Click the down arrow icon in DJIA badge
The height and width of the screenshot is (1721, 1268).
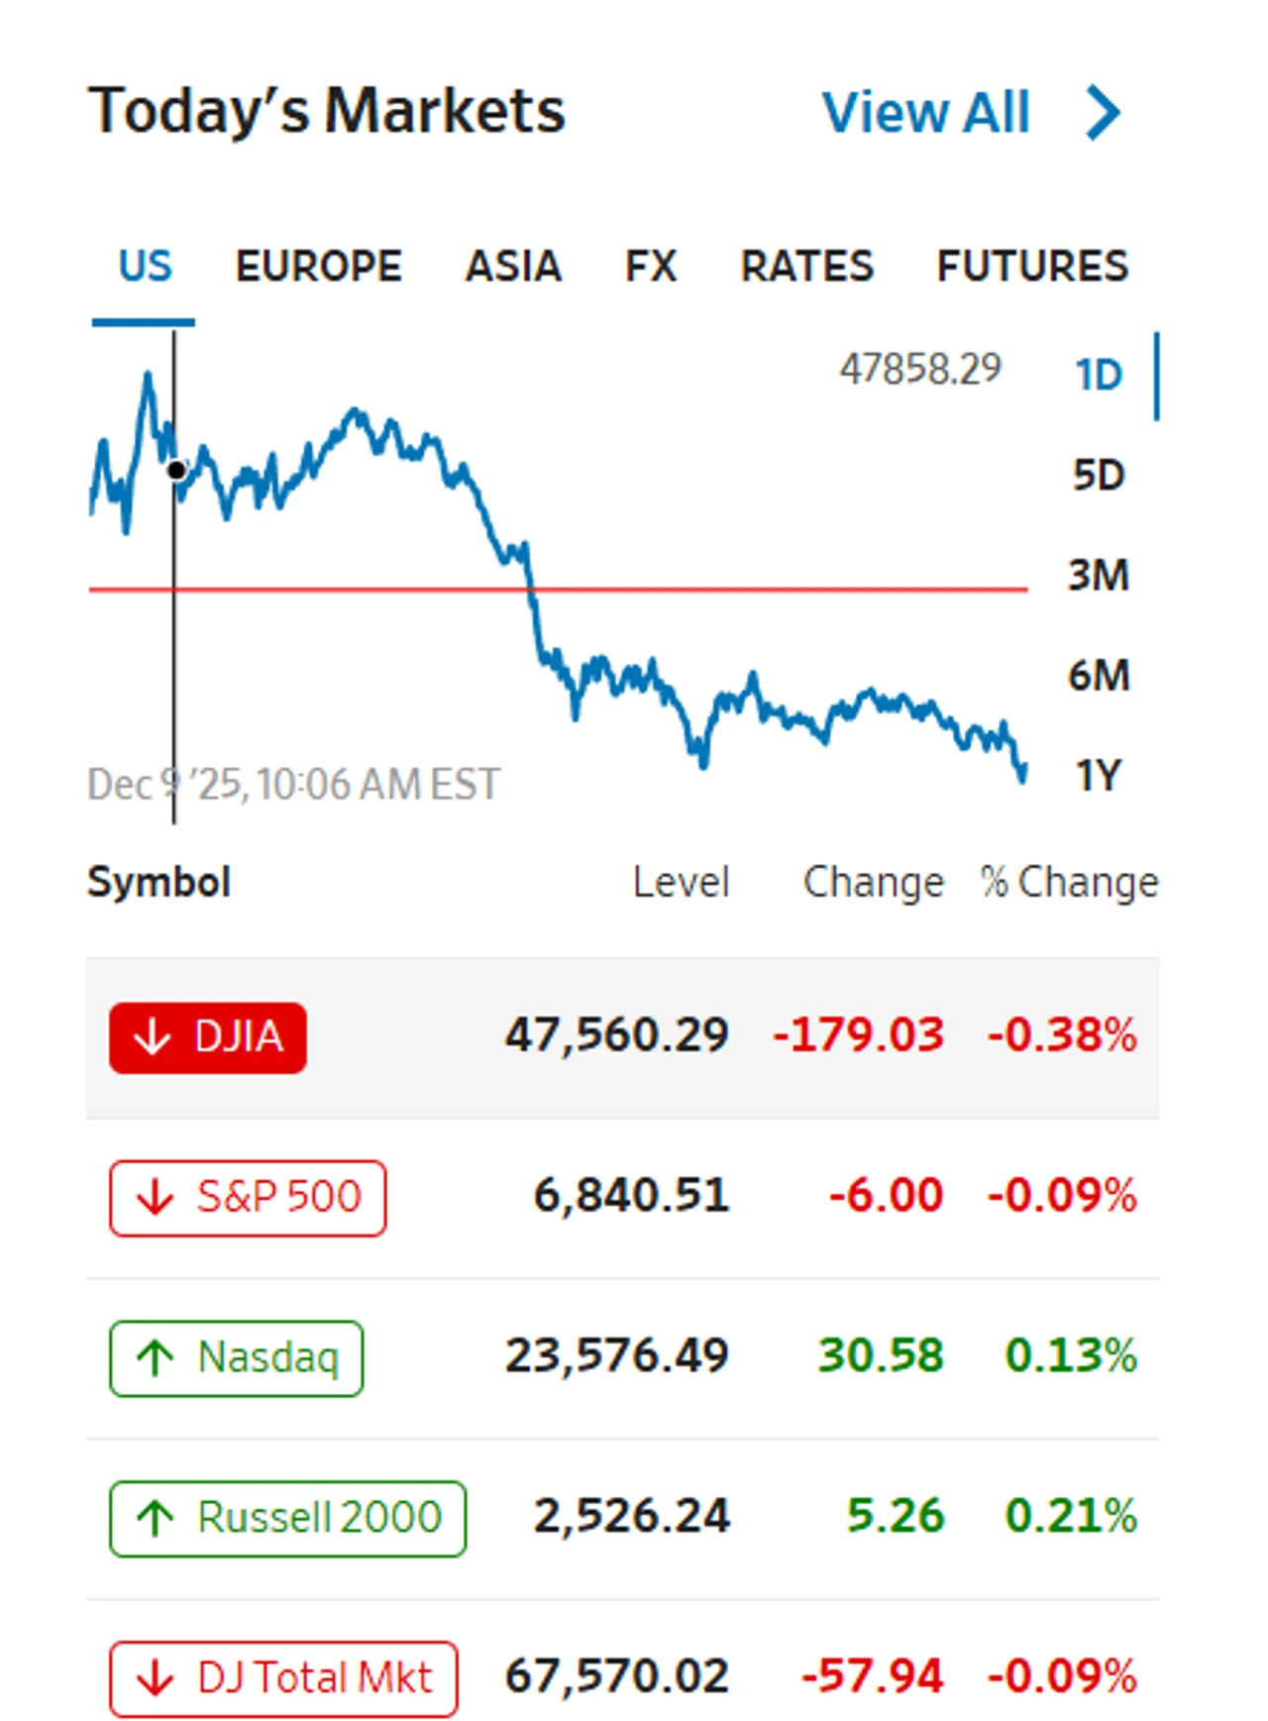click(152, 1037)
